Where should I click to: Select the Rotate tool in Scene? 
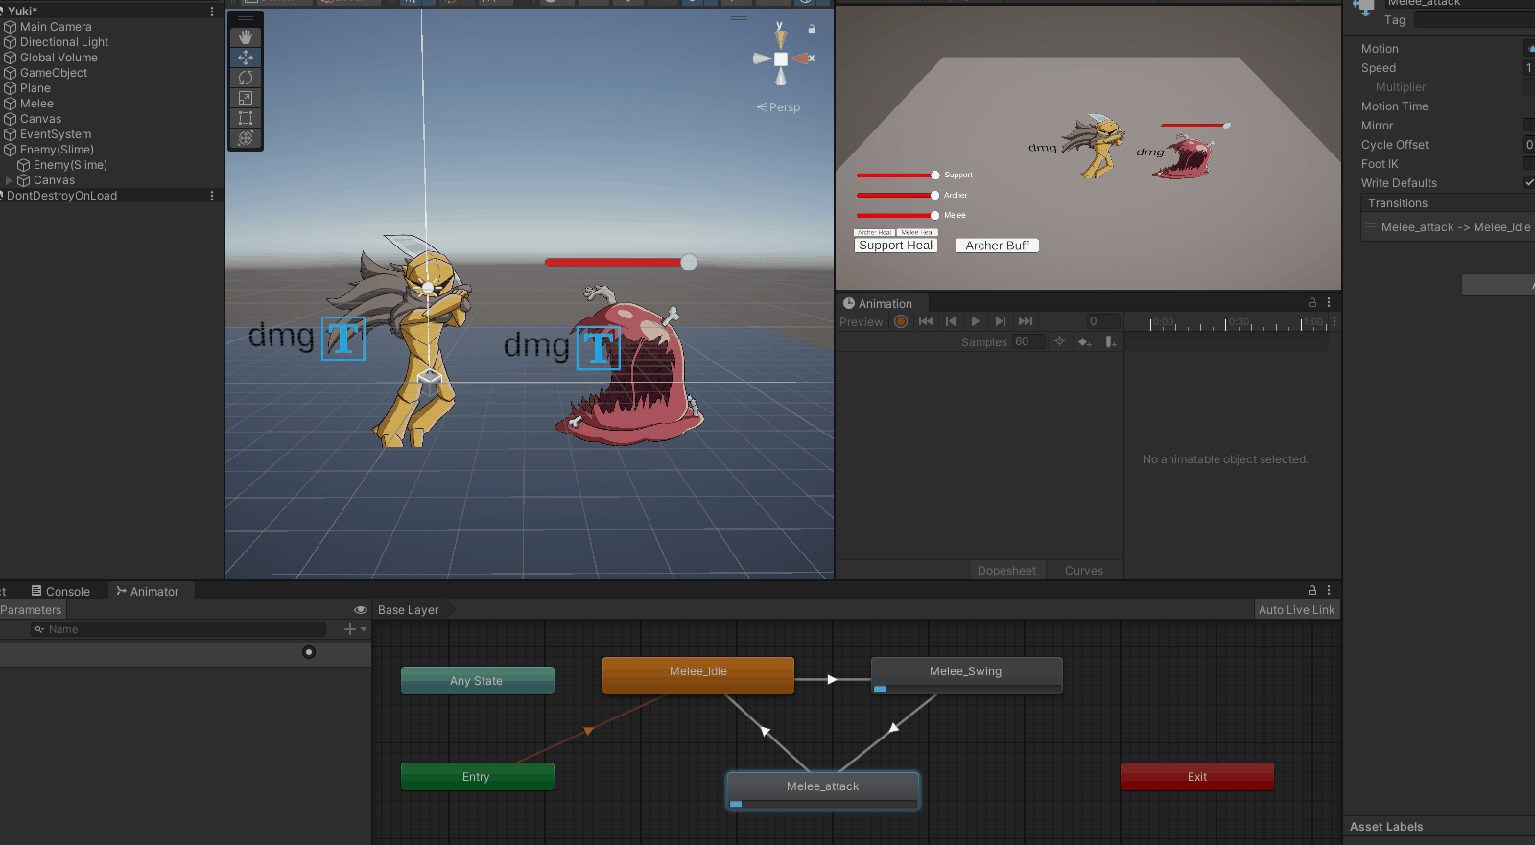pos(246,78)
